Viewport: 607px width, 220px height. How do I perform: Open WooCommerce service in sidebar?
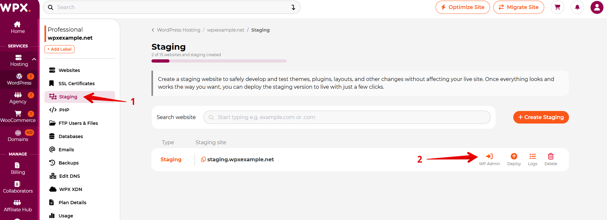[18, 117]
